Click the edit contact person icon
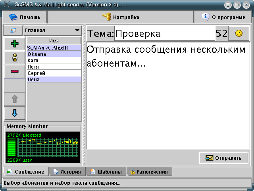The height and width of the screenshot is (191, 254). click(15, 57)
